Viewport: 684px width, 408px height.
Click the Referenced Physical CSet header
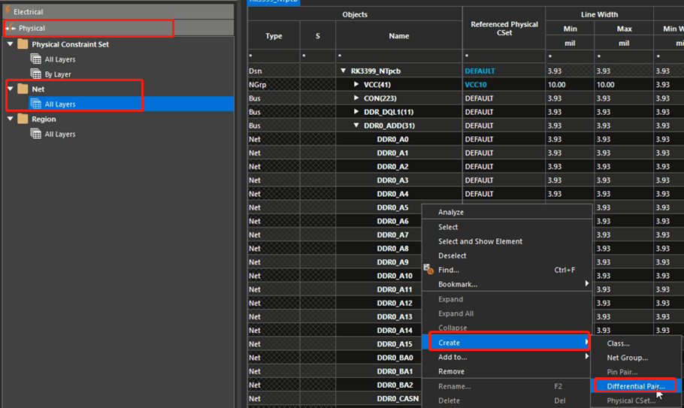click(504, 29)
